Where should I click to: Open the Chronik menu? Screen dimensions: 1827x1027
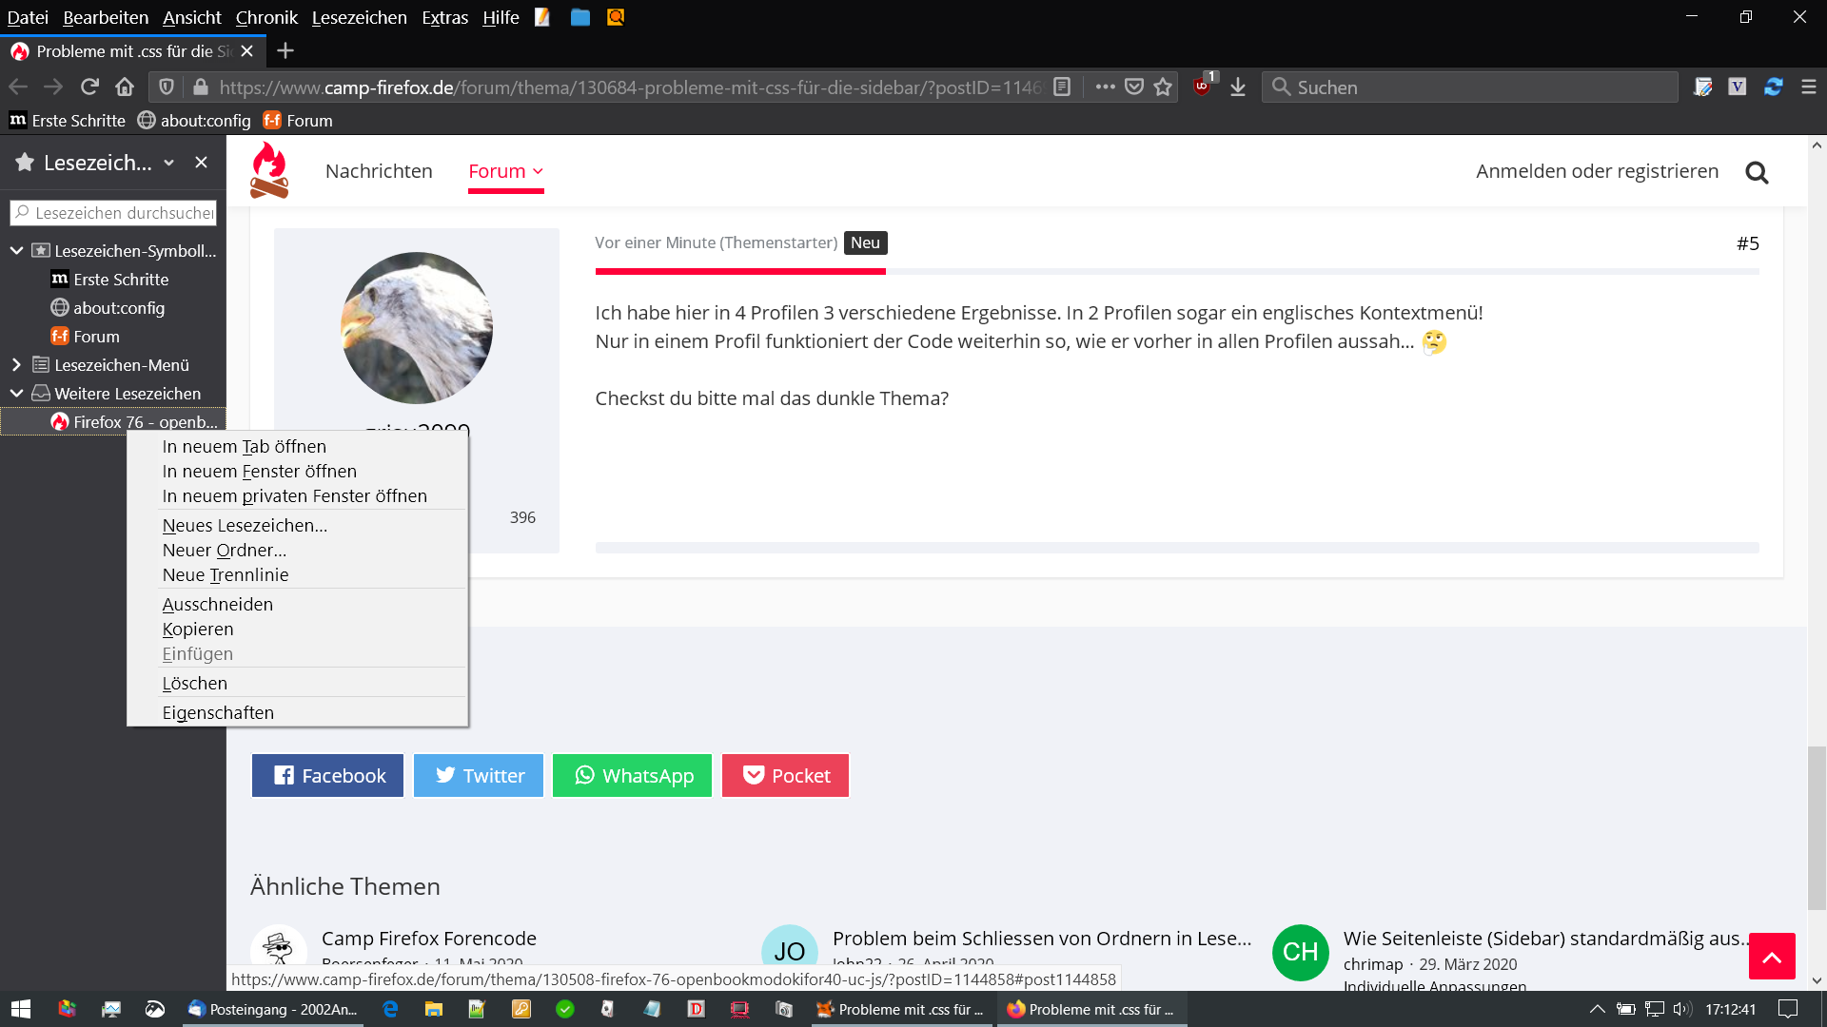pos(266,17)
